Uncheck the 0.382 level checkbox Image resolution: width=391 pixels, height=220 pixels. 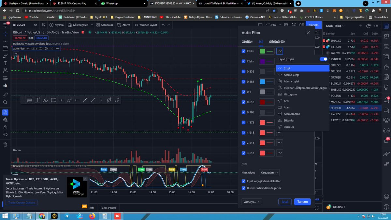coord(244,81)
